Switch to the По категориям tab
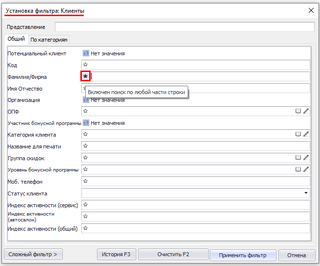The height and width of the screenshot is (266, 320). pyautogui.click(x=49, y=40)
